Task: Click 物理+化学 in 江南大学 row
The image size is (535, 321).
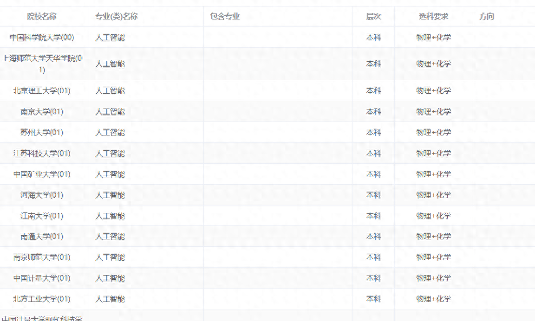Action: 433,216
